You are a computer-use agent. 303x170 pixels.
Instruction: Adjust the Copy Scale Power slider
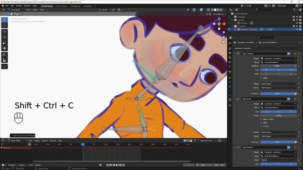click(x=278, y=116)
